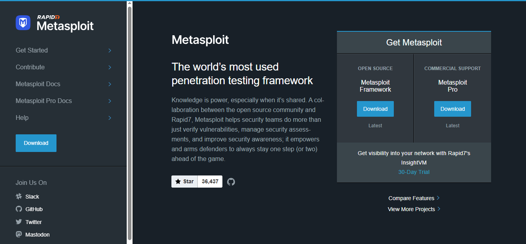Viewport: 526px width, 244px height.
Task: Expand the Metasploit Pro Docs chevron
Action: [110, 101]
